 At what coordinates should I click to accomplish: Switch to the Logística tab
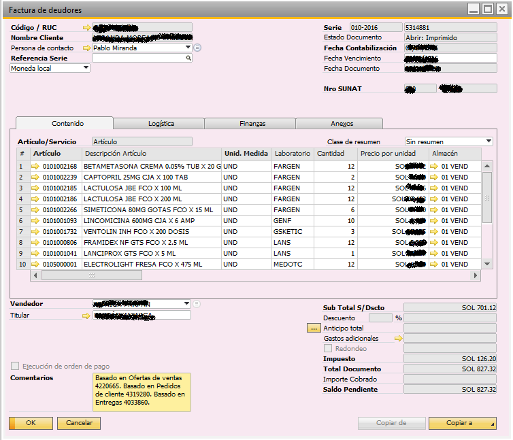[x=159, y=124]
